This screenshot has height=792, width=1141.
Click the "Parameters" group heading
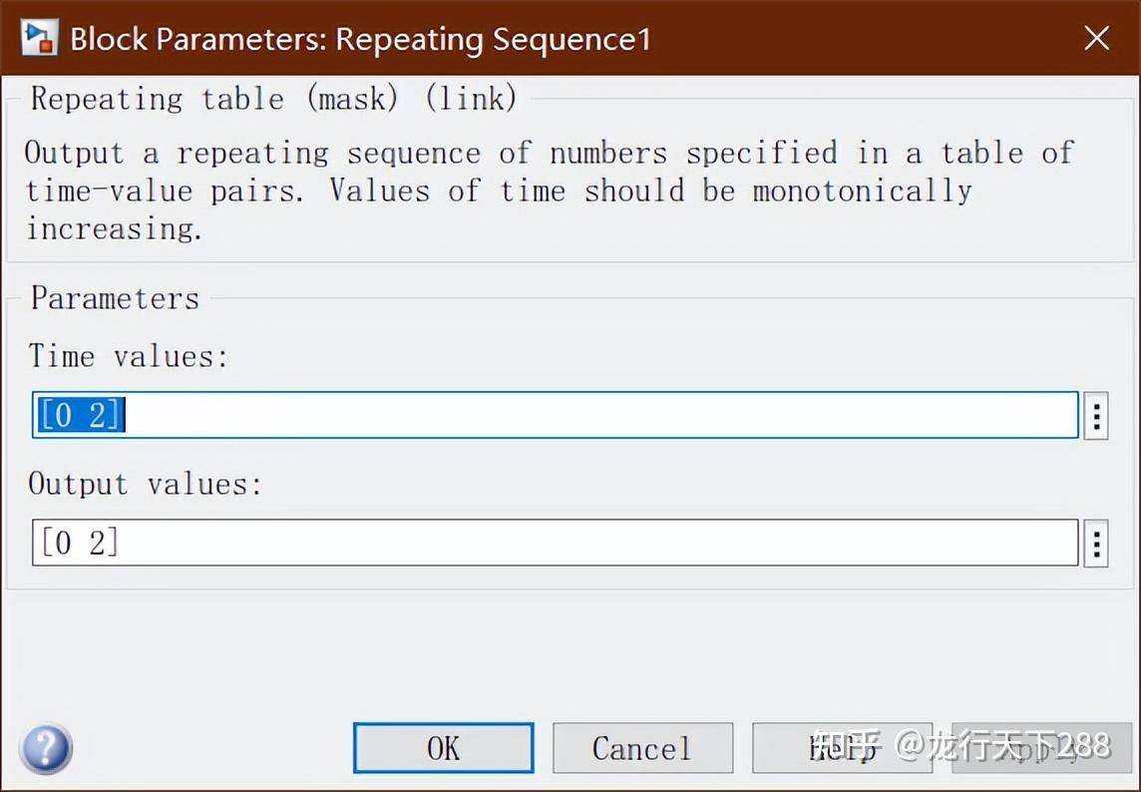point(115,298)
